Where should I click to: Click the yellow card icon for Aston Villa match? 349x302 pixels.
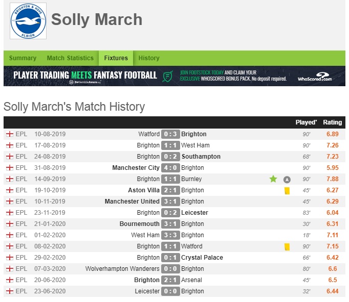[287, 191]
